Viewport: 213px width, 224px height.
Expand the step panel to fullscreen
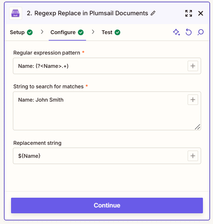(189, 13)
